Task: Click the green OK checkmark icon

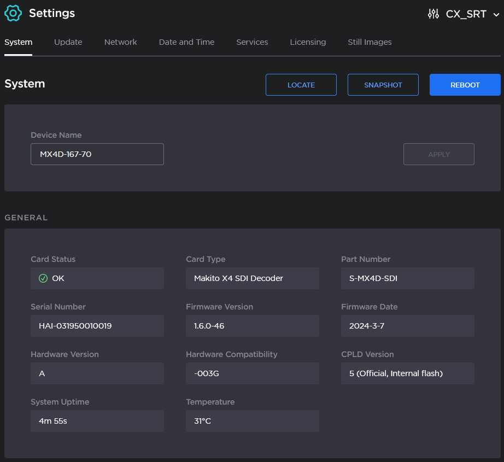Action: pos(43,278)
